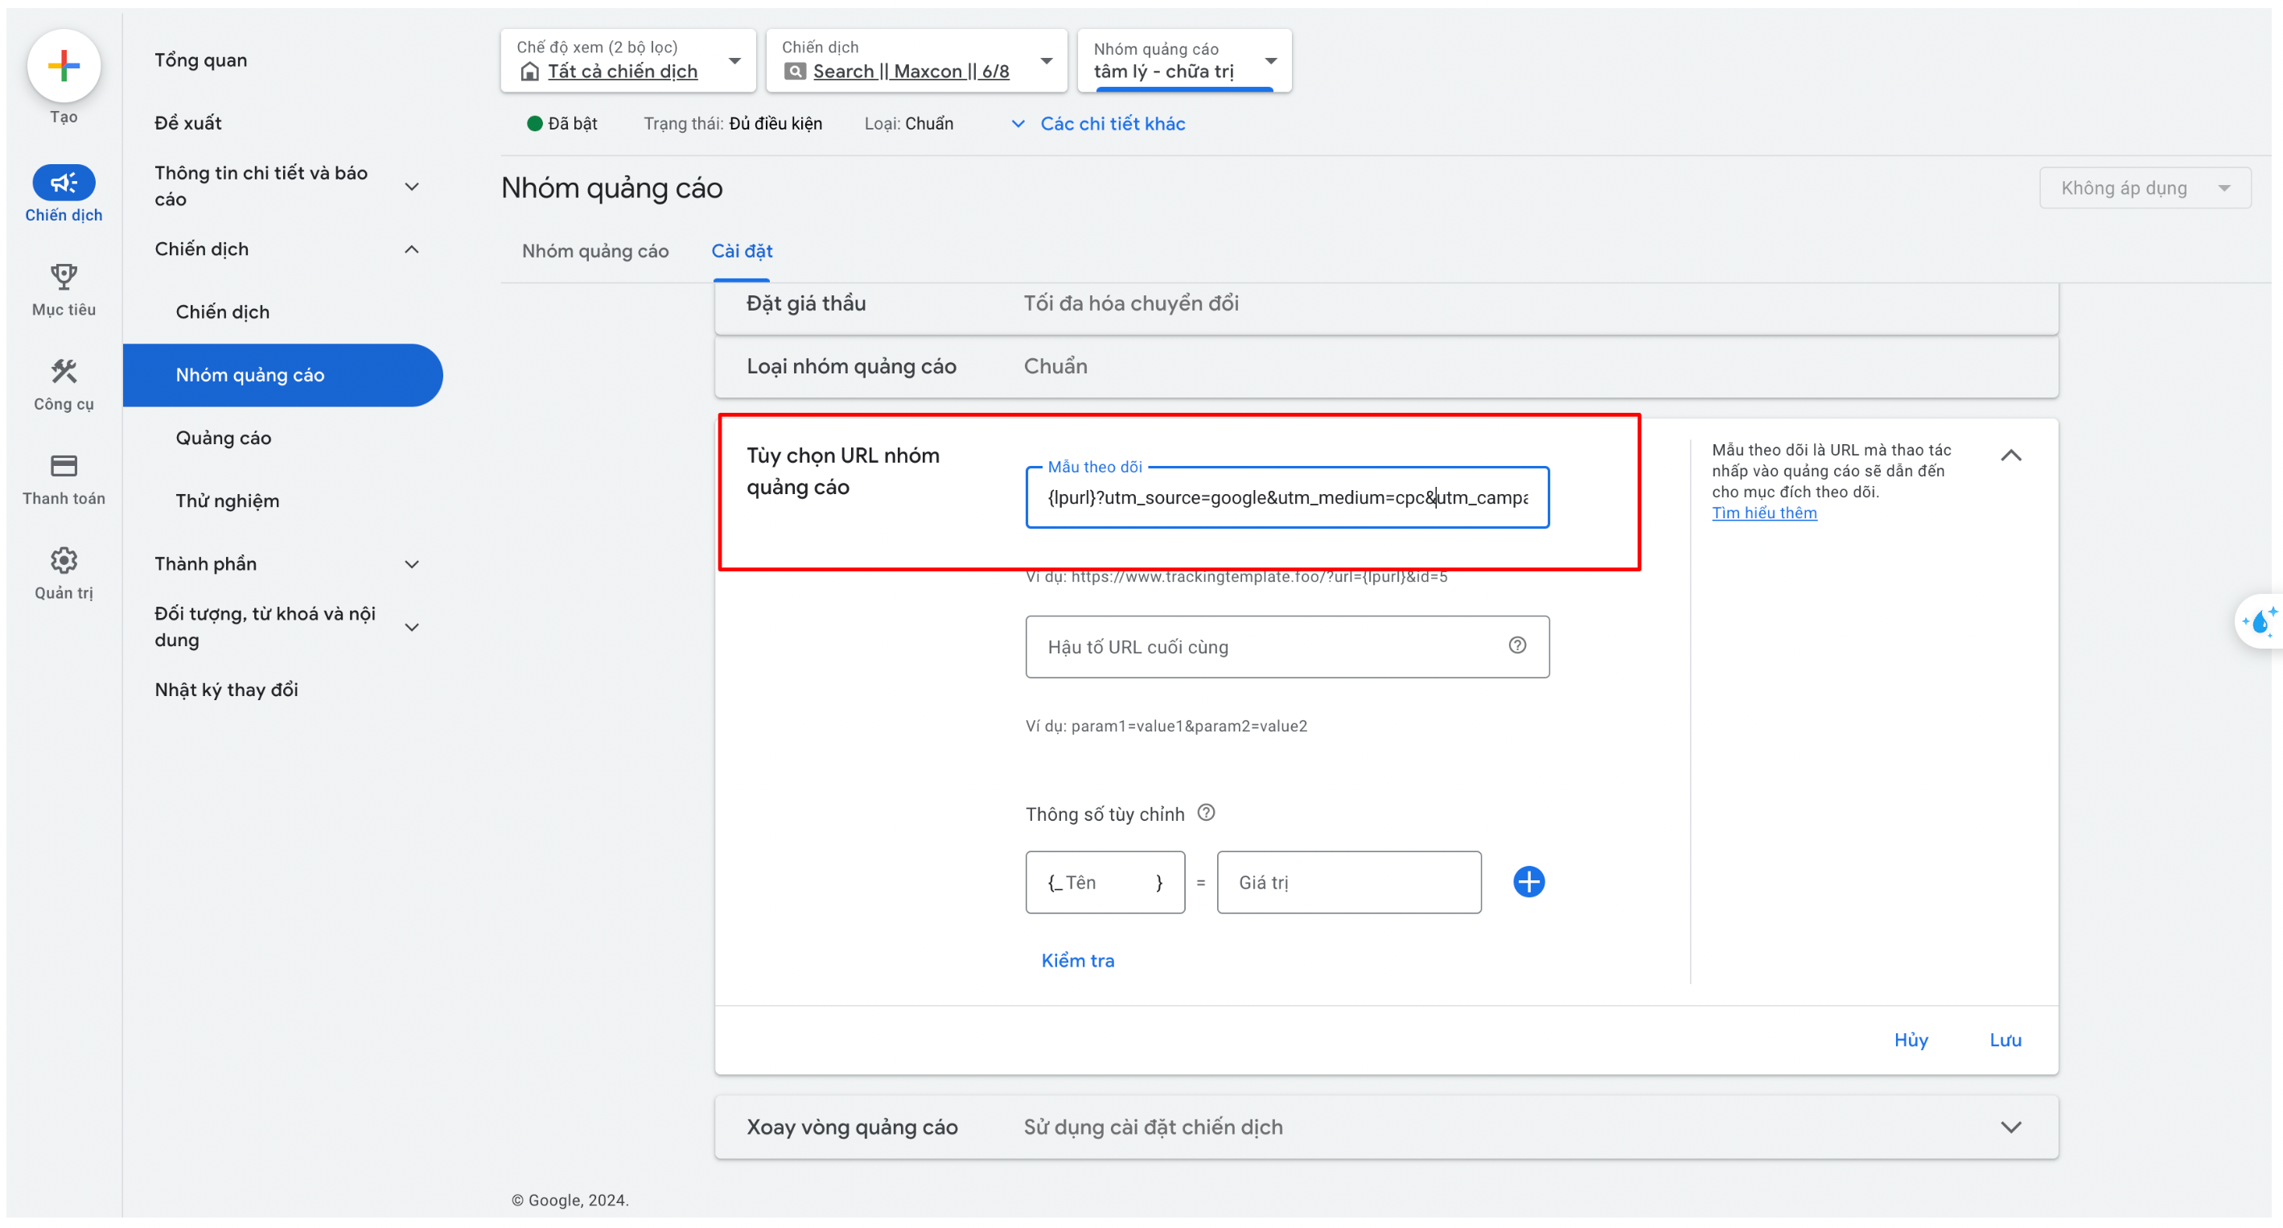
Task: Switch to Nhóm quảng cáo tab
Action: point(594,251)
